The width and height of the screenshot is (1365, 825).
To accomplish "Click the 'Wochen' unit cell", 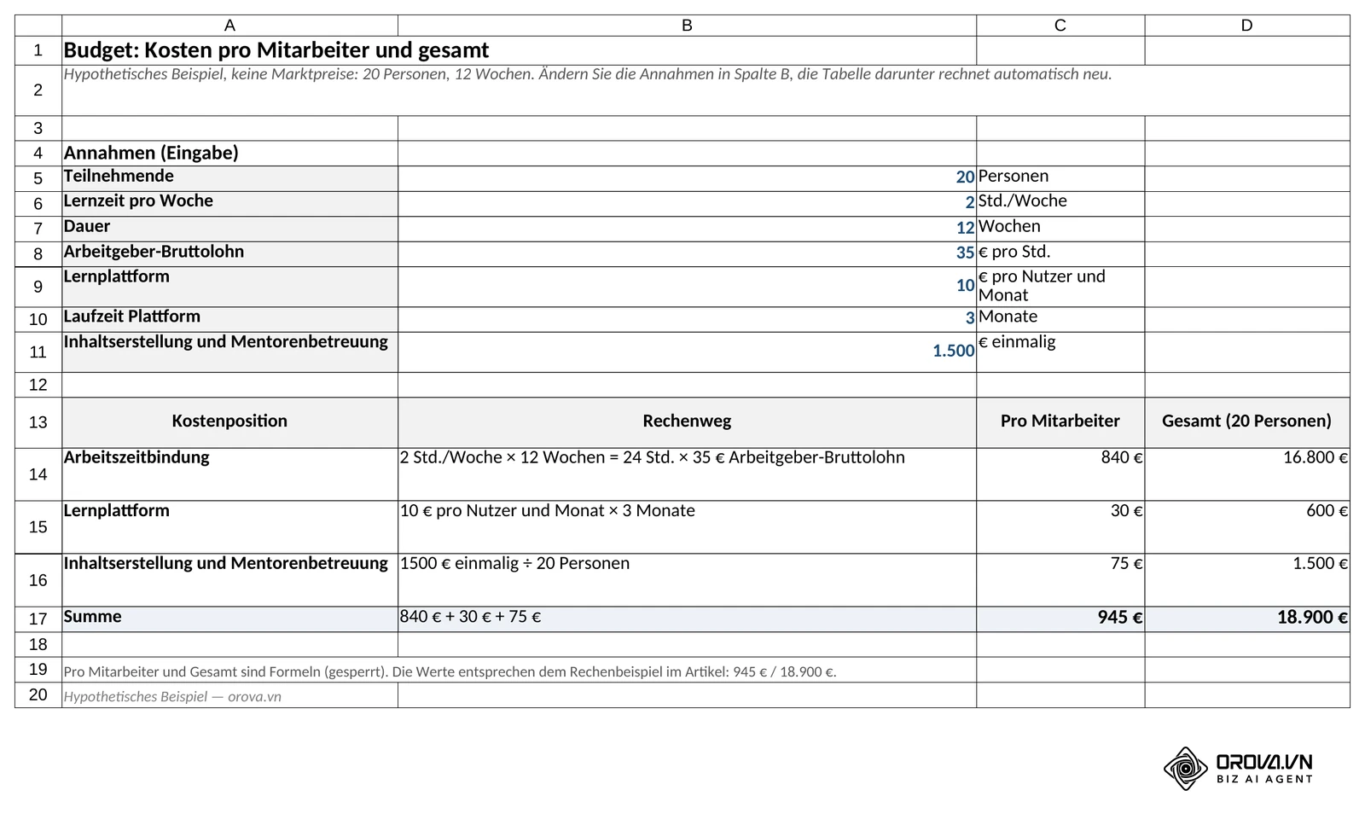I will (1060, 229).
